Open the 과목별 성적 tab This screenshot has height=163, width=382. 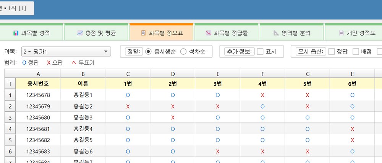point(31,32)
